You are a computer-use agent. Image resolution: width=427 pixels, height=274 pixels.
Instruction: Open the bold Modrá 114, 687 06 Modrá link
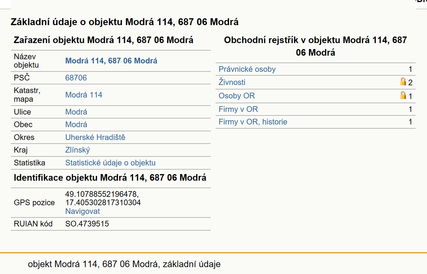click(111, 61)
